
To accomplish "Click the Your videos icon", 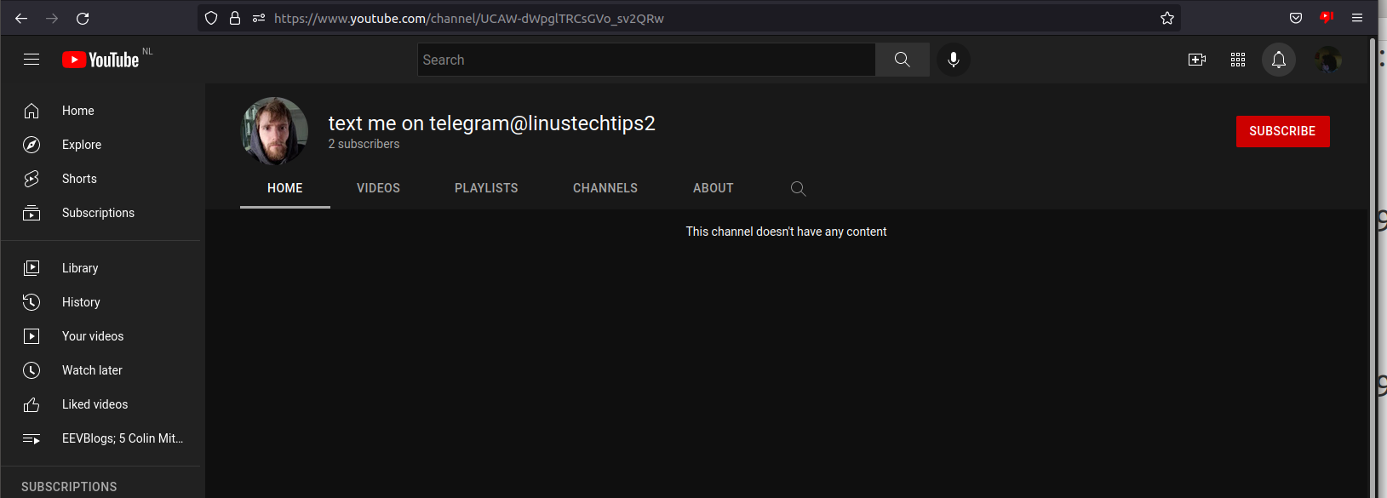I will (32, 336).
